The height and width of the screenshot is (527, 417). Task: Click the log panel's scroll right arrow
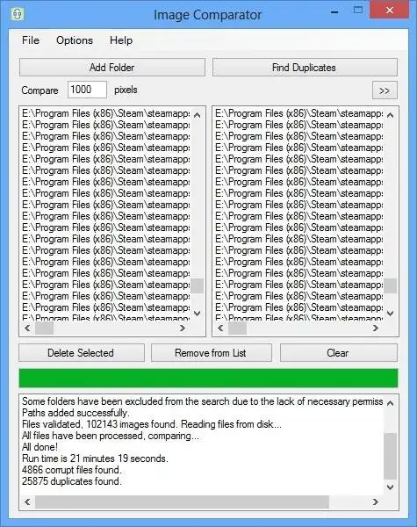(x=376, y=502)
